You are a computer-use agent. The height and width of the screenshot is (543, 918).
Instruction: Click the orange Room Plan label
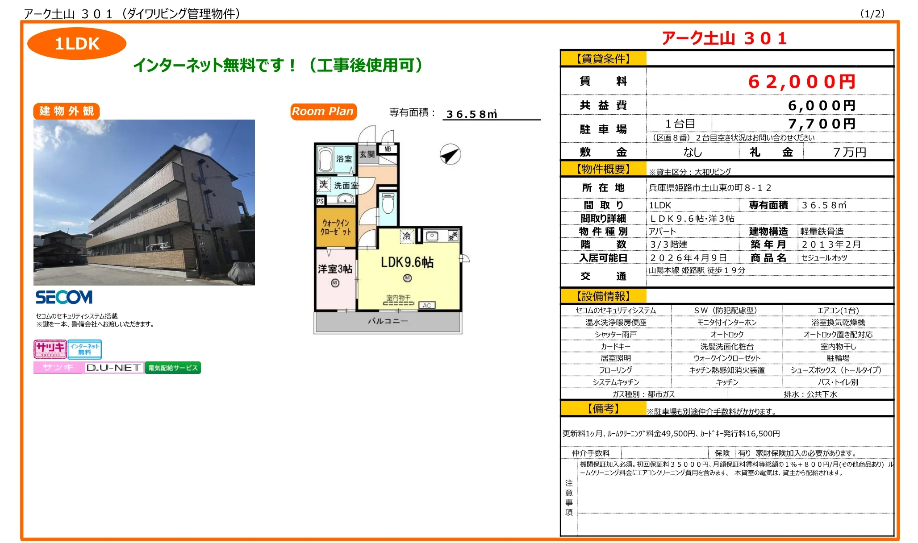pos(323,111)
